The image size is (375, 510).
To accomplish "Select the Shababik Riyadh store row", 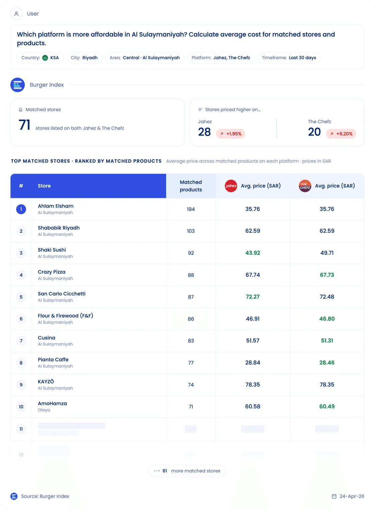I will point(187,231).
